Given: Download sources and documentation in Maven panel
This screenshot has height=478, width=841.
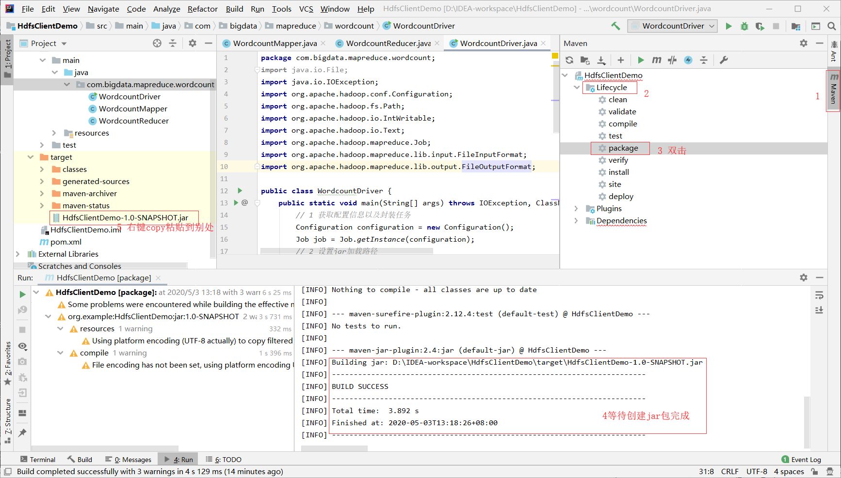Looking at the screenshot, I should (601, 60).
